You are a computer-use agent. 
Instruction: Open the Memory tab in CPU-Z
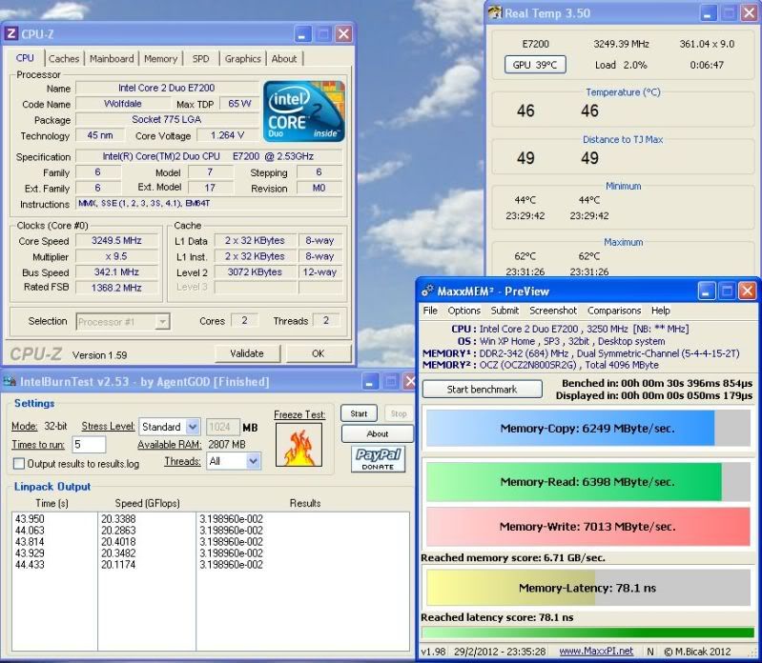(x=160, y=59)
